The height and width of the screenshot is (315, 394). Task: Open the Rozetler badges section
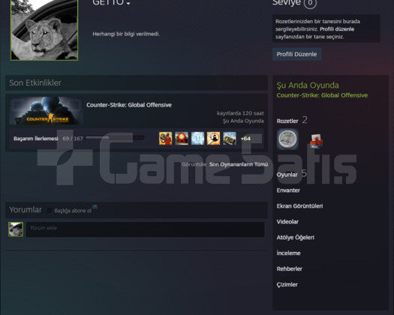(287, 121)
